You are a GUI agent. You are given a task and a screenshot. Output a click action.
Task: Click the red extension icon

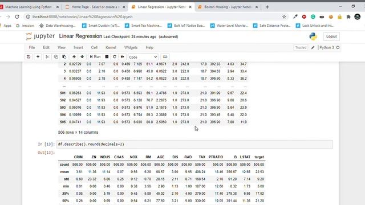(x=304, y=17)
